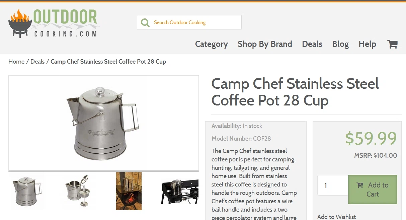Open the shopping cart icon
This screenshot has width=406, height=220.
(x=392, y=44)
